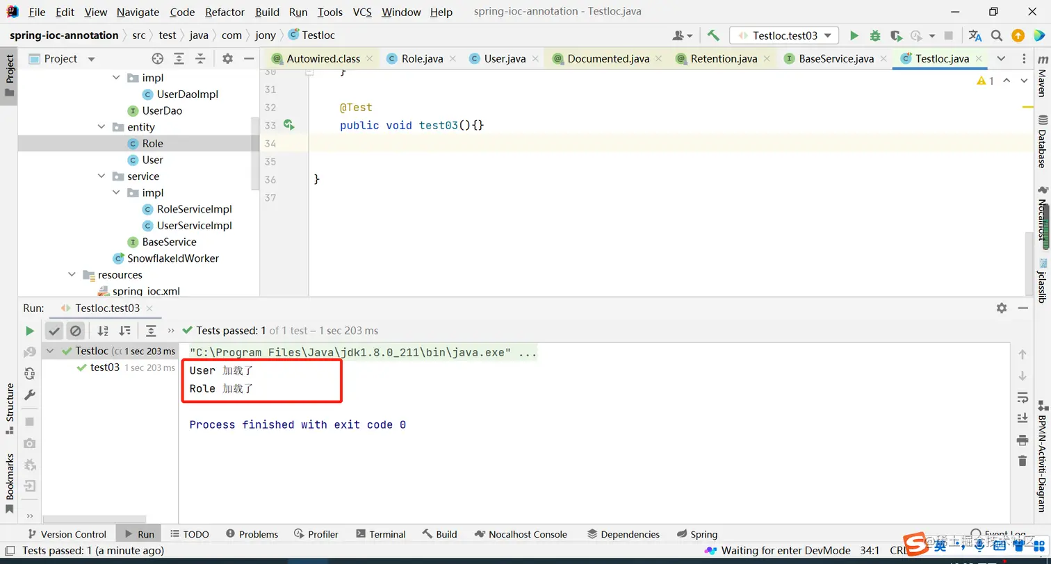The height and width of the screenshot is (564, 1051).
Task: Open Run panel gear options
Action: pos(1002,308)
